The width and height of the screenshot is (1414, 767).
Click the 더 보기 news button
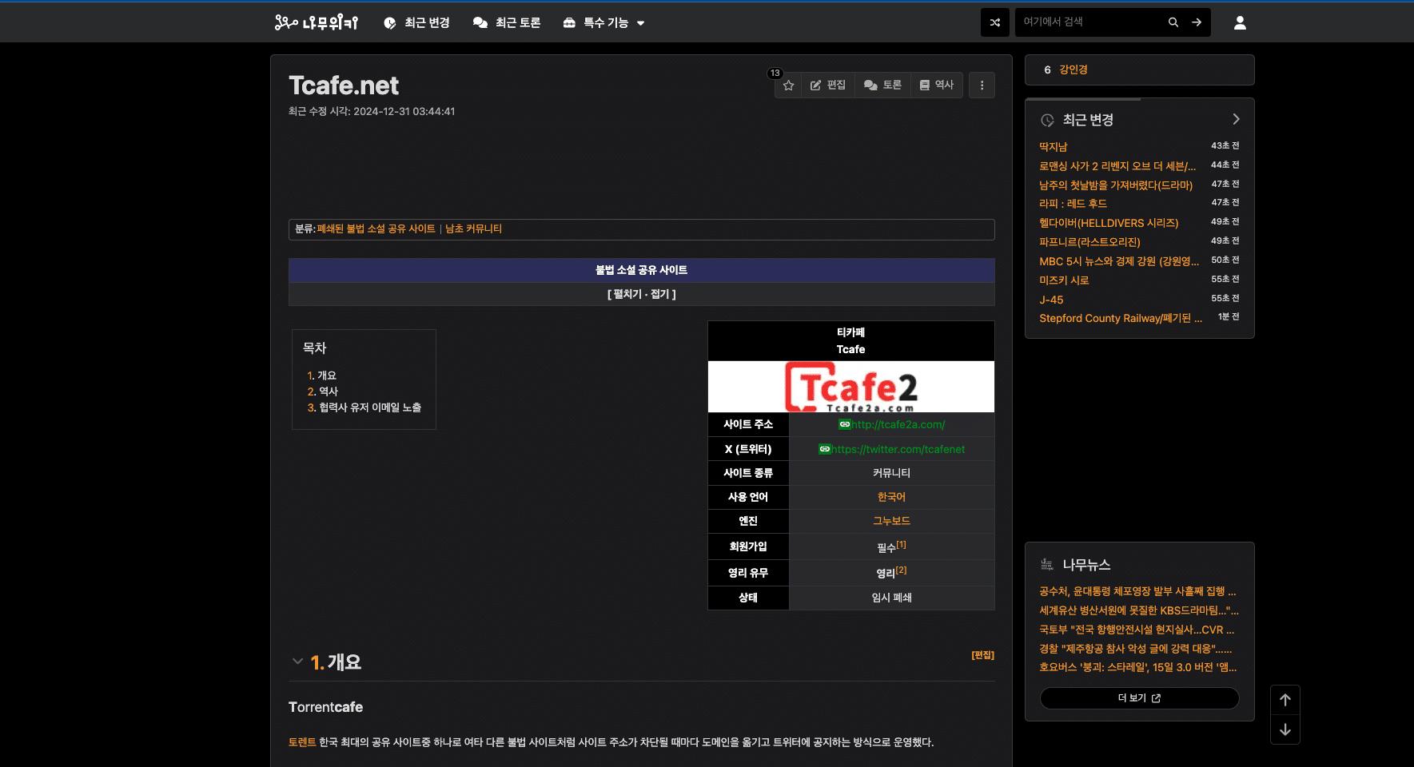(x=1139, y=698)
